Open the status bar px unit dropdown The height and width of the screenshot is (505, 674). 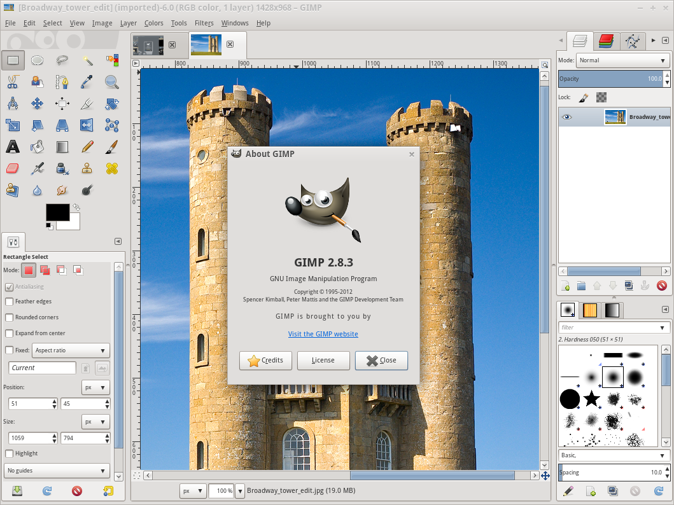193,491
